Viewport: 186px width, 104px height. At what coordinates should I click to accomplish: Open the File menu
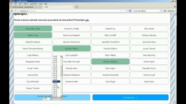(11, 4)
